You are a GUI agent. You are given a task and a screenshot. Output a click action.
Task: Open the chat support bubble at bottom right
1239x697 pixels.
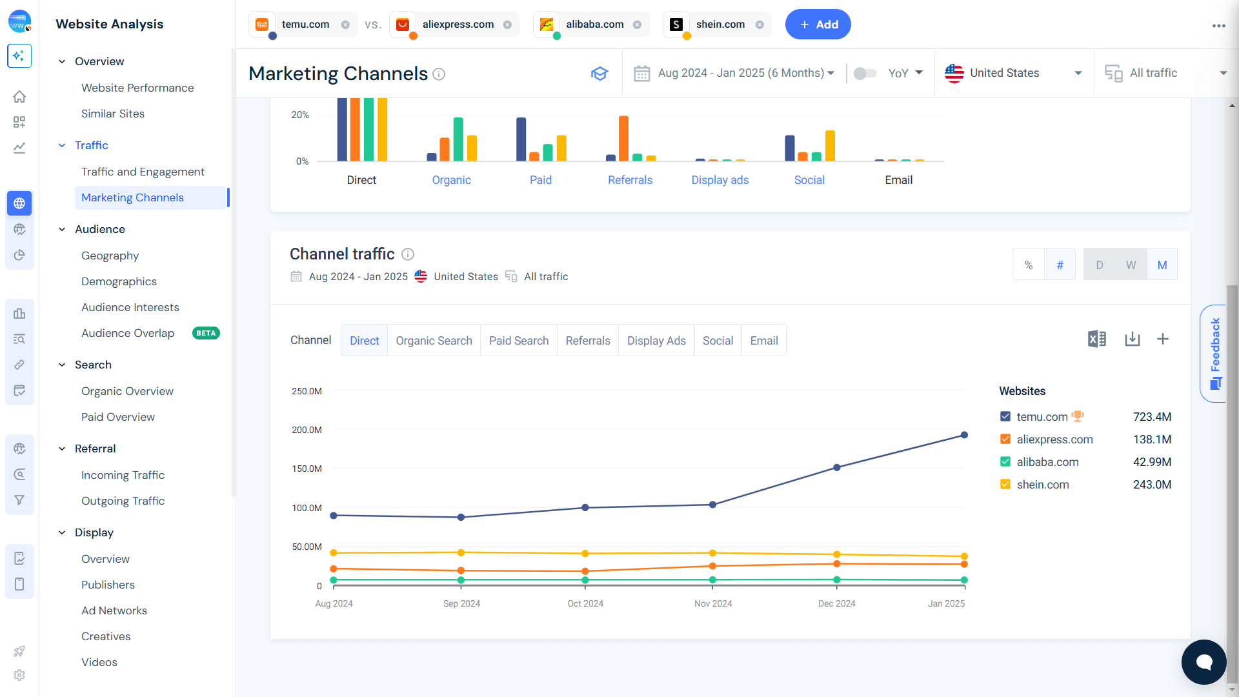[x=1204, y=662]
